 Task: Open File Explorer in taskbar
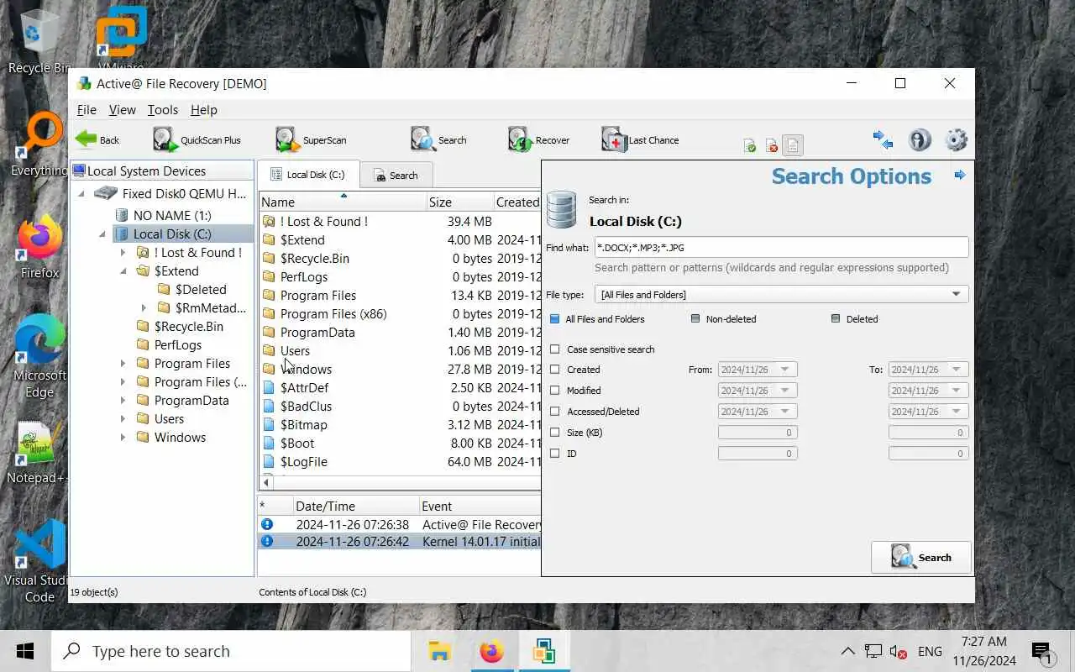click(x=438, y=651)
